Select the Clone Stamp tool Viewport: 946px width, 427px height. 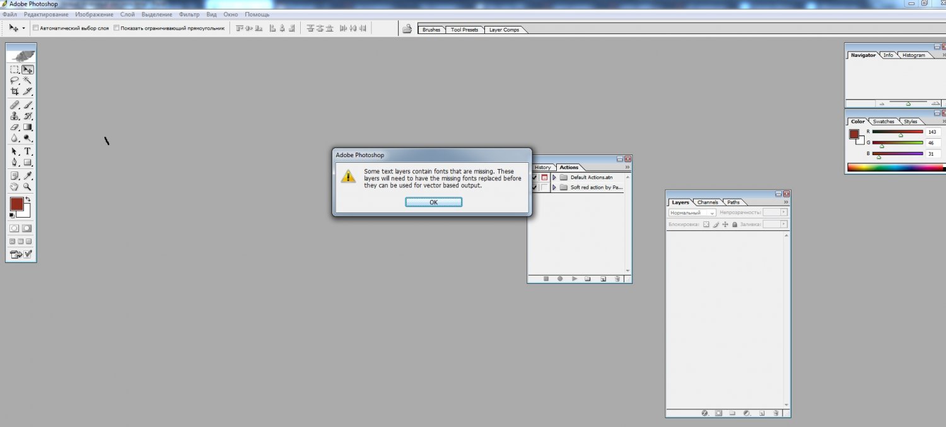click(15, 116)
